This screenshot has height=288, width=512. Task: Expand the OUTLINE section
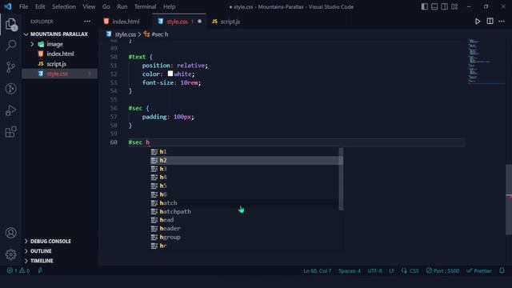59,250
